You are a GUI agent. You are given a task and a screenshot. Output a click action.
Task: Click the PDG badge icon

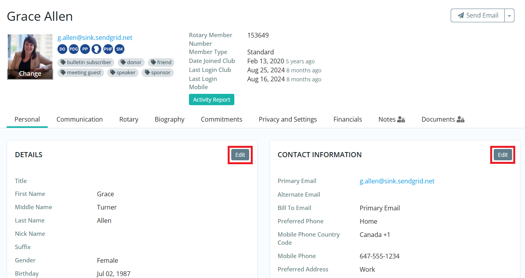74,49
